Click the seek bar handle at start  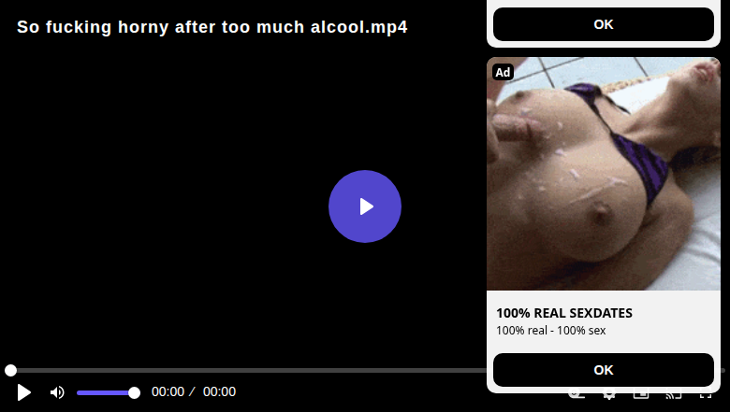pos(10,370)
